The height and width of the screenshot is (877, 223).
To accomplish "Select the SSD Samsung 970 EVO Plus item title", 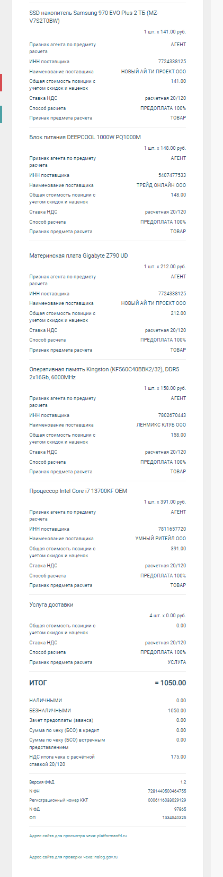I will point(94,18).
